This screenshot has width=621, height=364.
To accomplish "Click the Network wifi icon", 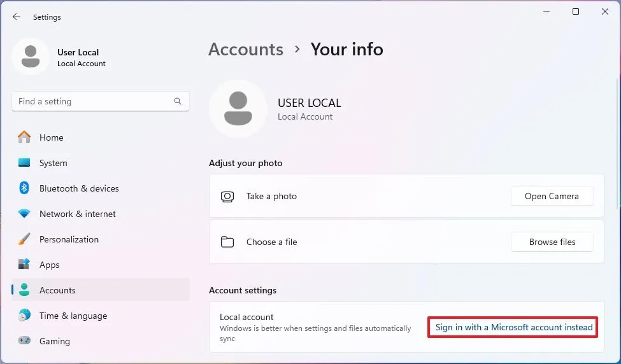I will click(x=24, y=214).
